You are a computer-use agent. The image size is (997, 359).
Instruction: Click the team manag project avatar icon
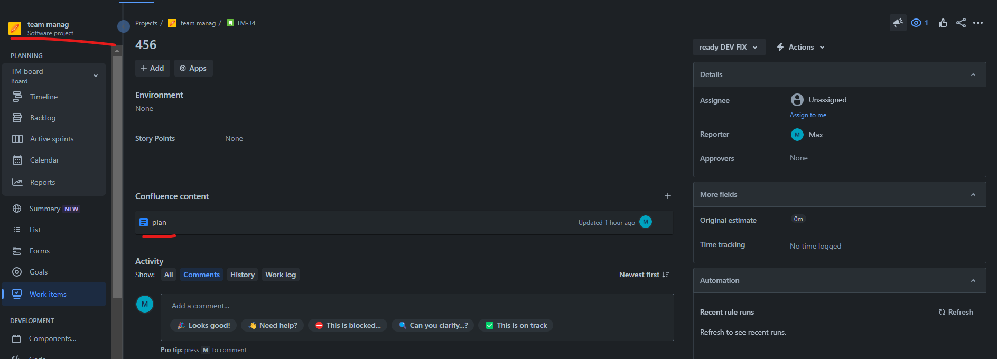coord(15,28)
